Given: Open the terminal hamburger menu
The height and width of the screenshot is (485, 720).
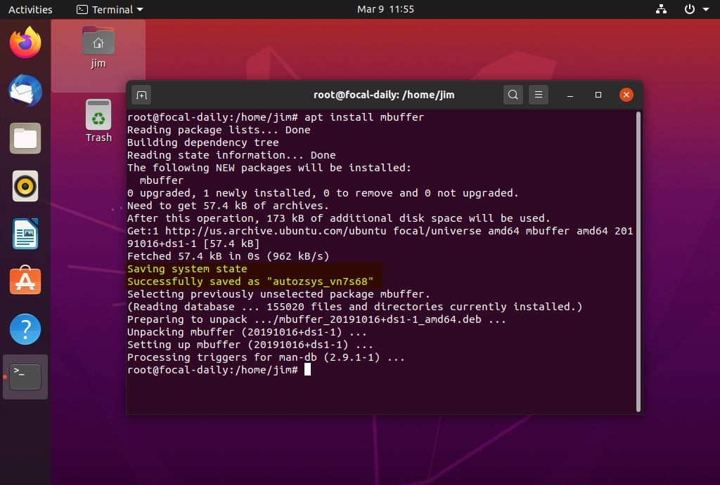Looking at the screenshot, I should [x=538, y=94].
